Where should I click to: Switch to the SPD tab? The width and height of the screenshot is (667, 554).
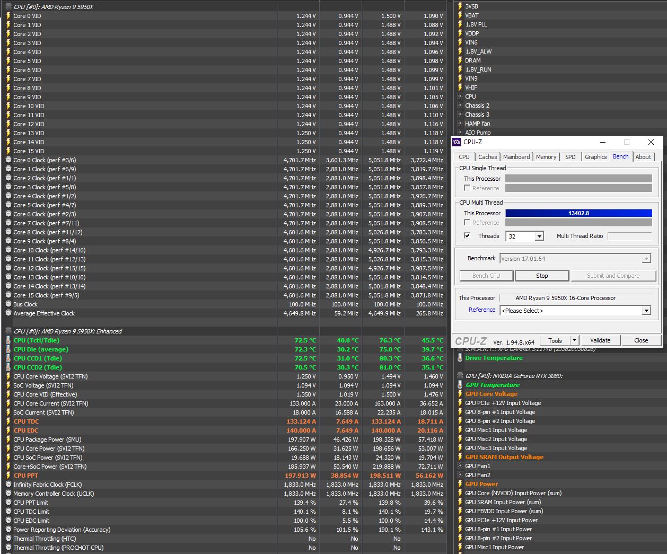571,157
